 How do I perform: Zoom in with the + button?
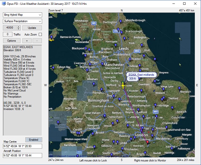click(27, 41)
